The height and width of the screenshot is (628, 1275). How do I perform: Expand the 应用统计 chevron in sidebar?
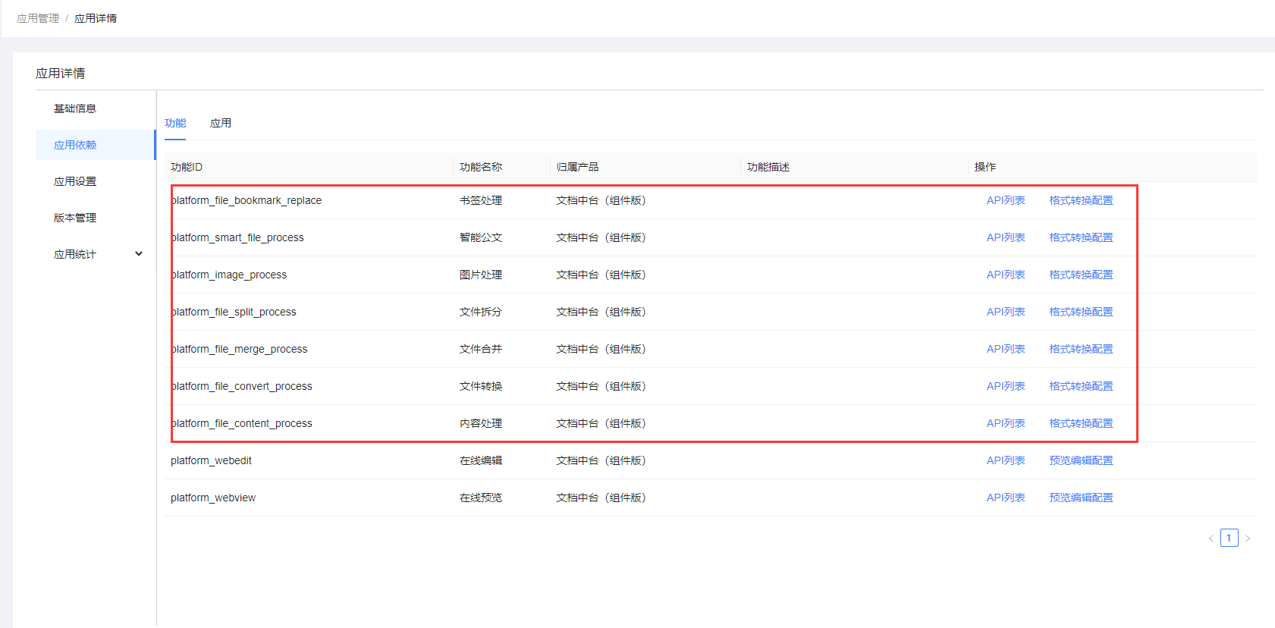click(139, 254)
